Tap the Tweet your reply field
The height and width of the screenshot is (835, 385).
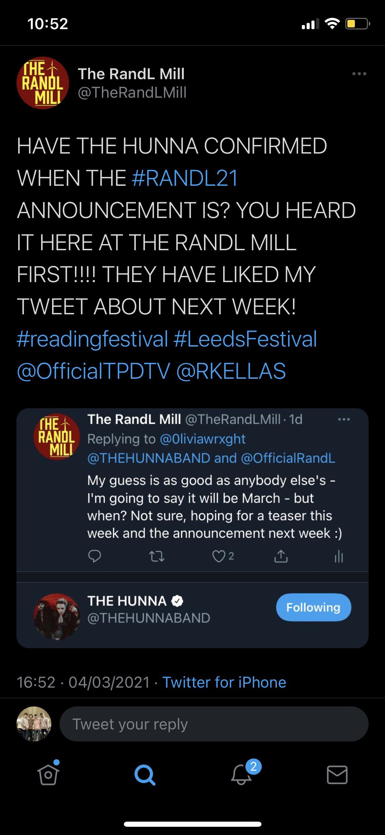click(212, 724)
